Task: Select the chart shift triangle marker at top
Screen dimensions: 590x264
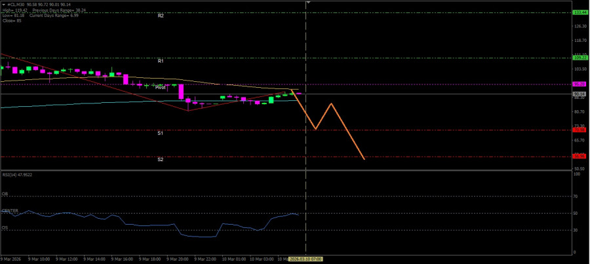Action: (308, 3)
